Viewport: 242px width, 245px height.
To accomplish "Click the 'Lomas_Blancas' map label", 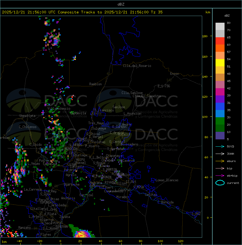I will 167,180.
